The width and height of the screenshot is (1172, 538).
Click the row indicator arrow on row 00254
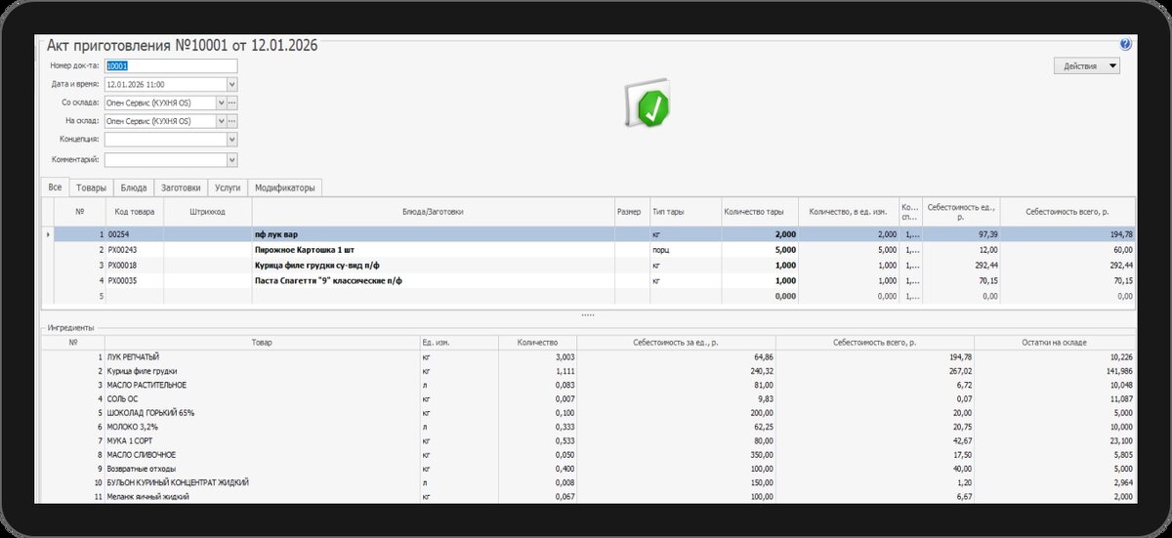pyautogui.click(x=48, y=234)
